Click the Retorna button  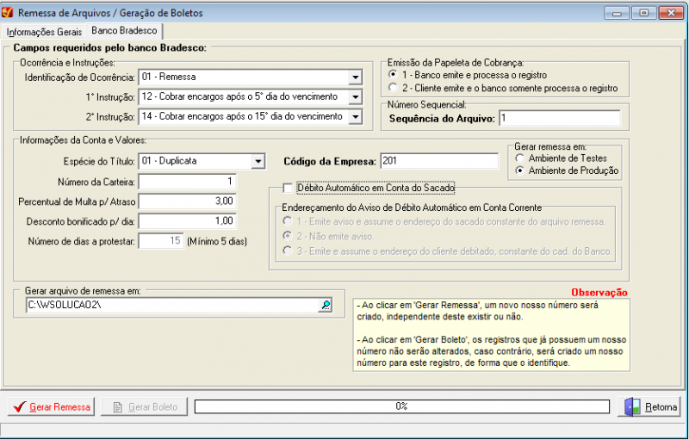point(649,406)
